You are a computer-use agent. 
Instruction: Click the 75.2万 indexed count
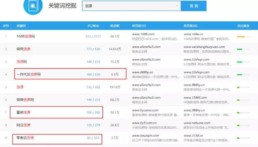(115, 62)
